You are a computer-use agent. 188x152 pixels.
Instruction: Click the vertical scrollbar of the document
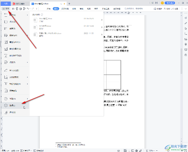(x=182, y=61)
